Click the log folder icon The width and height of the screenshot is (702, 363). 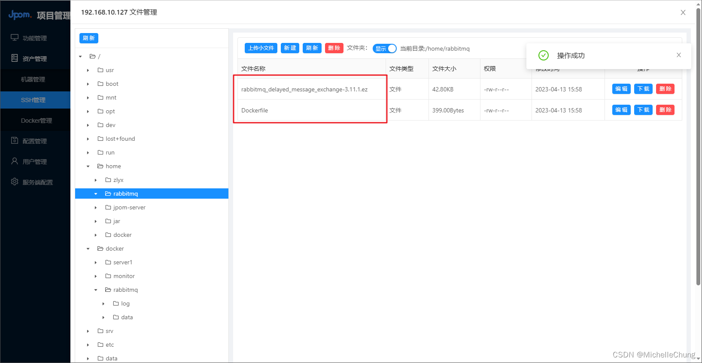116,303
